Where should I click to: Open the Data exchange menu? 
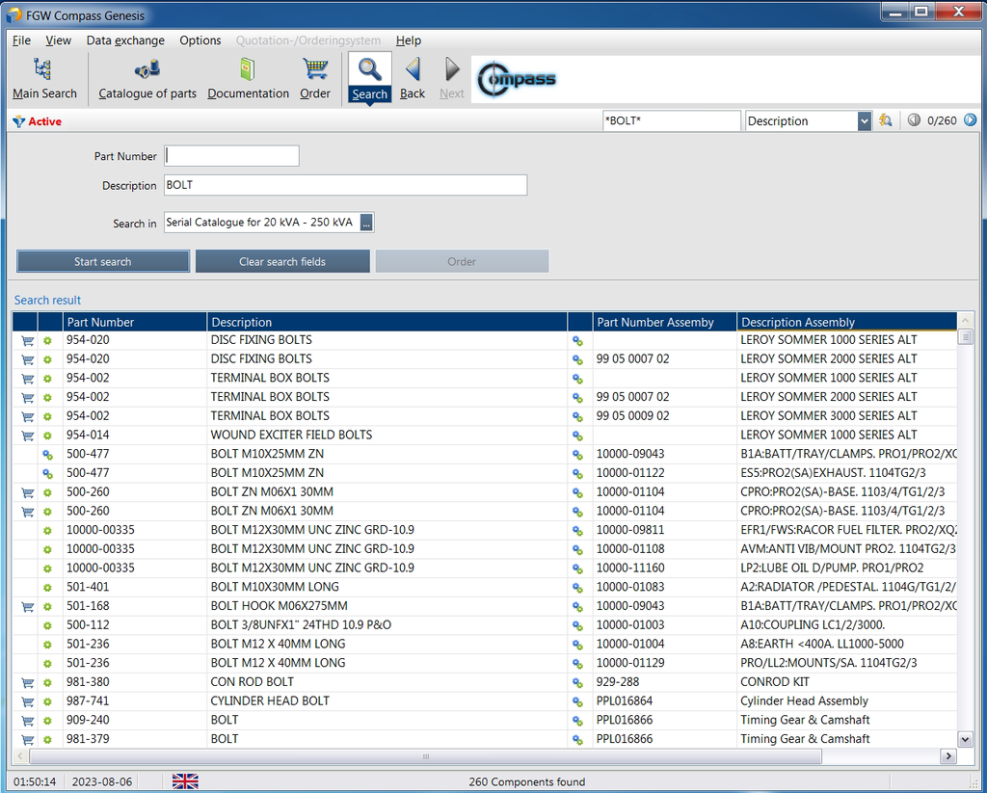click(x=125, y=40)
